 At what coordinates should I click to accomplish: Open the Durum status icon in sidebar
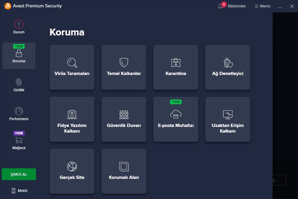(x=19, y=24)
